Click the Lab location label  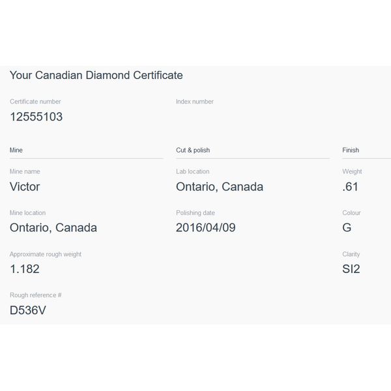point(192,171)
